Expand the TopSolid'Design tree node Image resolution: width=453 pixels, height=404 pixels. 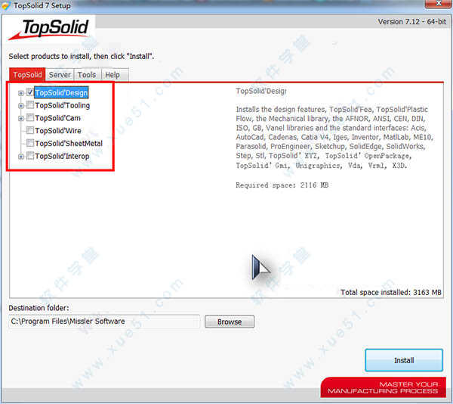click(21, 93)
